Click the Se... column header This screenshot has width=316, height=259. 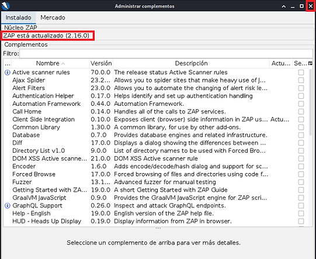tap(300, 63)
